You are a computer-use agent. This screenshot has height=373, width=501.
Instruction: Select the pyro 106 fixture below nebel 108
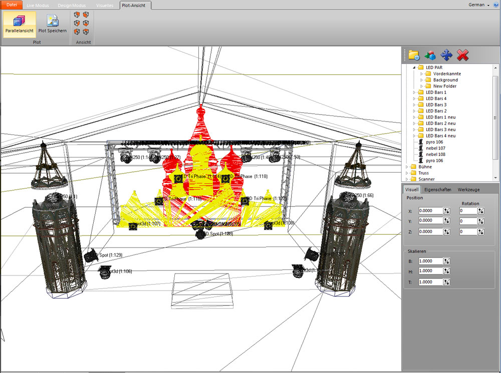pyautogui.click(x=434, y=160)
